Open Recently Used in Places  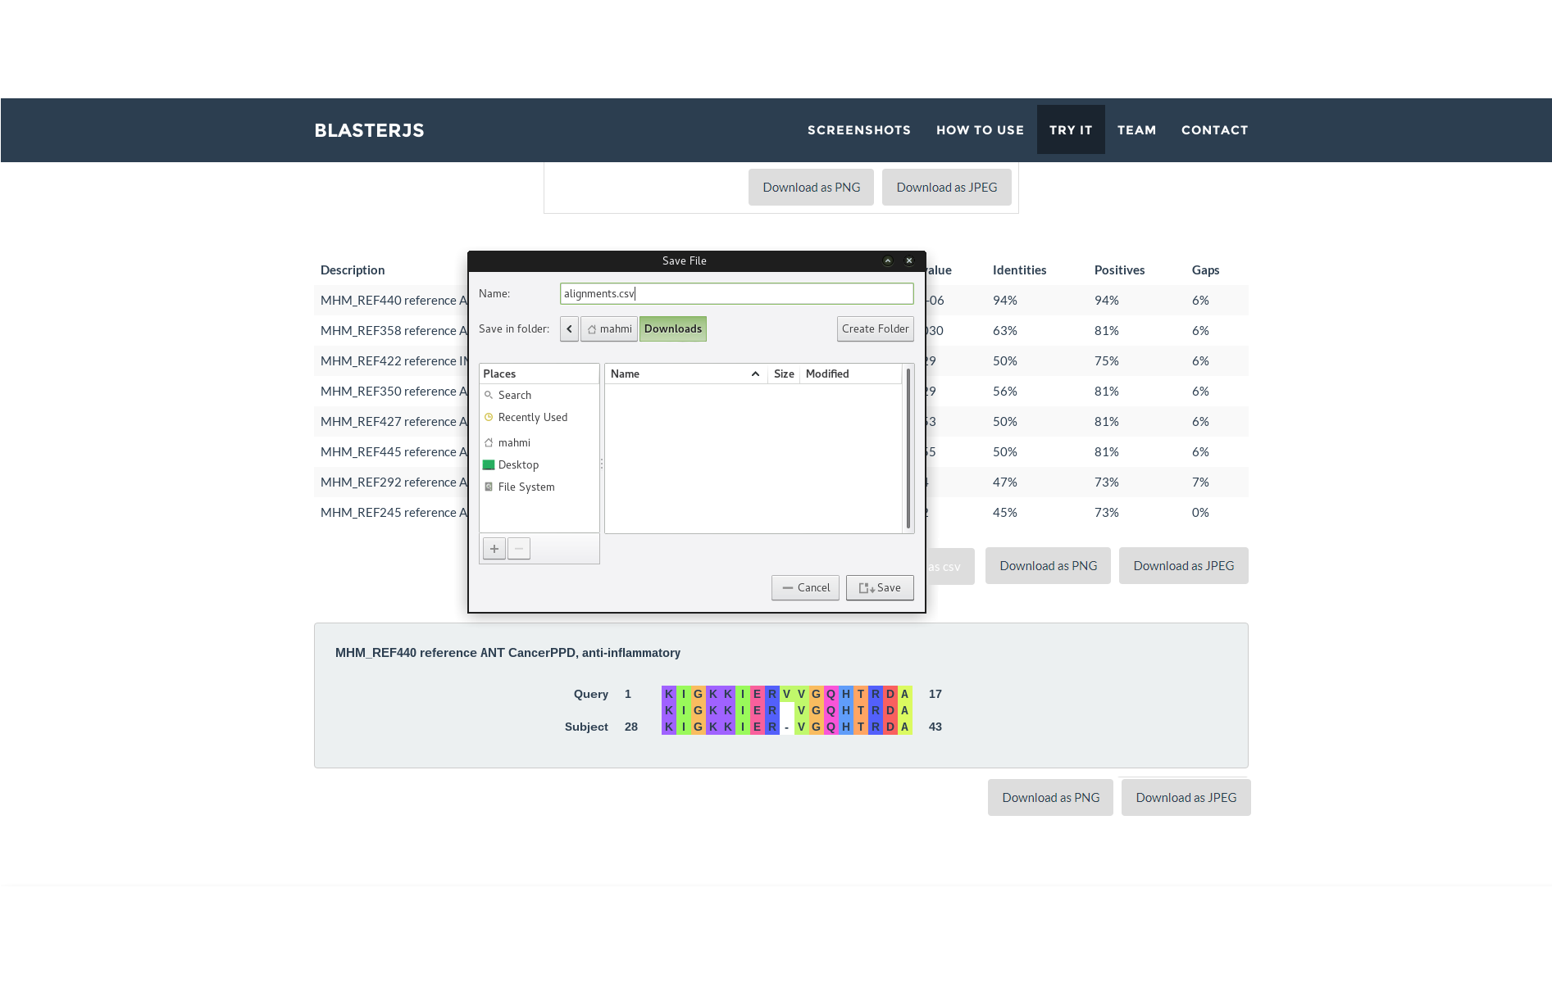tap(532, 418)
